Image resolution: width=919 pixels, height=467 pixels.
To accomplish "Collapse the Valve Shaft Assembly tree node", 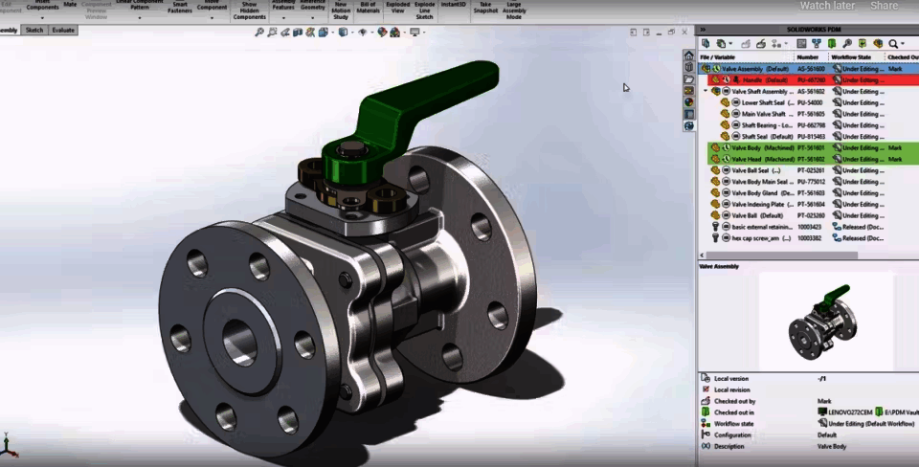I will point(706,92).
